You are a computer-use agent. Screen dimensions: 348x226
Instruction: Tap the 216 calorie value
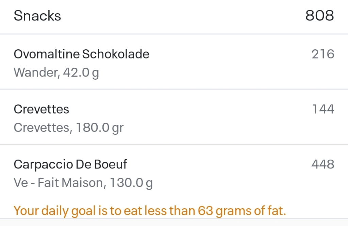pyautogui.click(x=323, y=54)
